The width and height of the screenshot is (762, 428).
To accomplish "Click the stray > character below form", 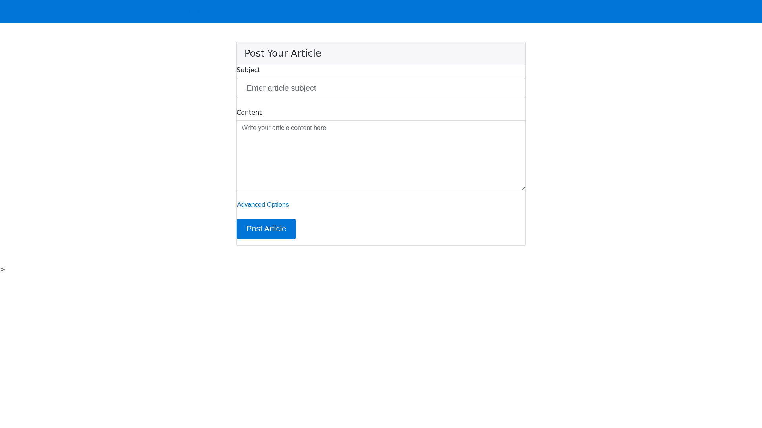I will point(3,269).
